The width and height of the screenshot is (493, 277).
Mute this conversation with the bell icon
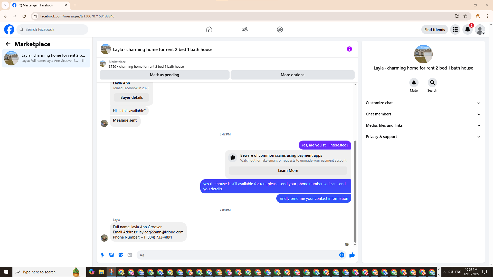click(x=414, y=83)
